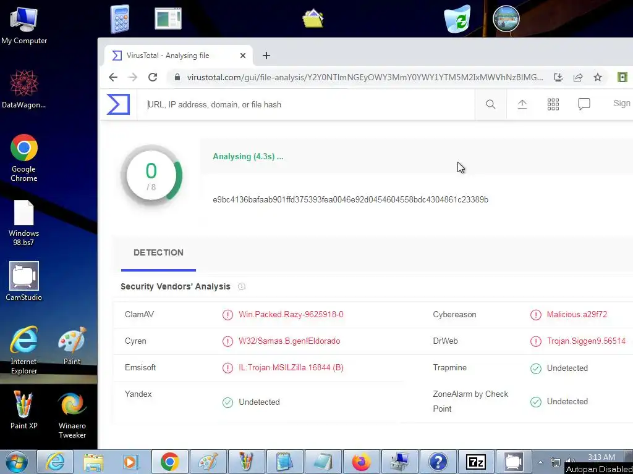Open DataWagon desktop icon
This screenshot has width=633, height=474.
click(24, 89)
